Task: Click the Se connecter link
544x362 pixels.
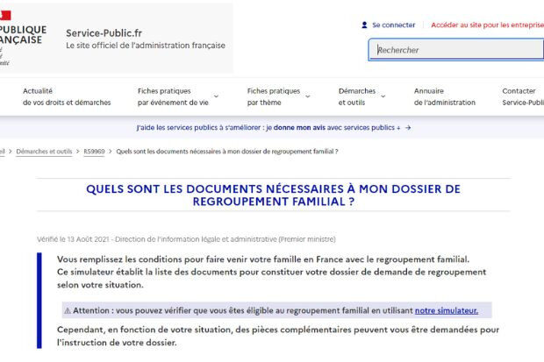Action: point(393,25)
